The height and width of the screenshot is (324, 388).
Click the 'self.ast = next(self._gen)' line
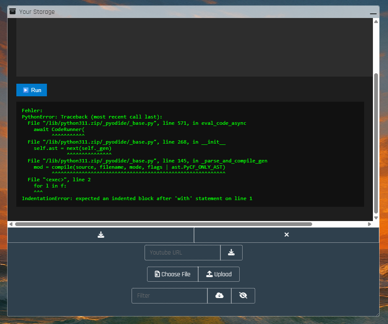(72, 148)
